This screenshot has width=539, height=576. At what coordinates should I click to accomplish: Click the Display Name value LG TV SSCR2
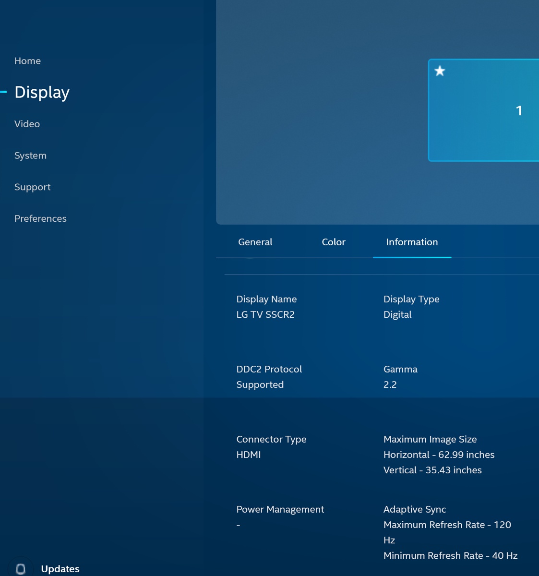(265, 314)
